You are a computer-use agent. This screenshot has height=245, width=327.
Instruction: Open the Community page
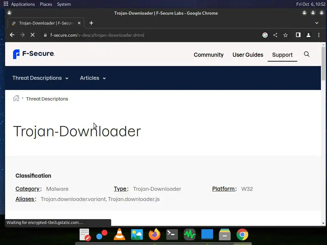pyautogui.click(x=209, y=55)
